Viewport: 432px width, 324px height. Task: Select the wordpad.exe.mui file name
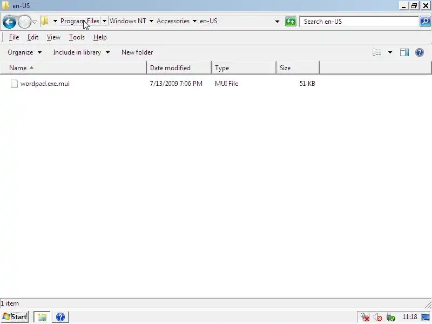45,84
